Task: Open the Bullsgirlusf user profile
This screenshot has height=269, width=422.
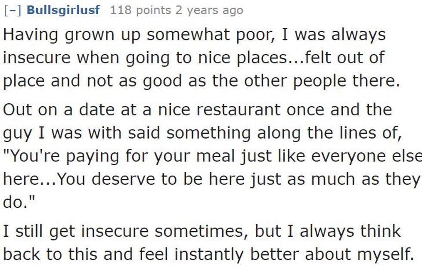Action: [63, 10]
